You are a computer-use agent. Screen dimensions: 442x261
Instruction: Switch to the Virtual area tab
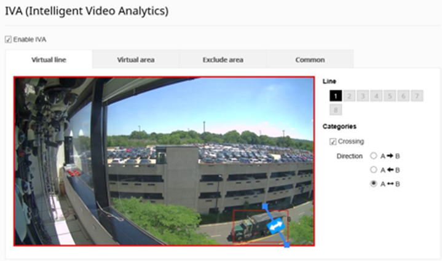(x=135, y=60)
